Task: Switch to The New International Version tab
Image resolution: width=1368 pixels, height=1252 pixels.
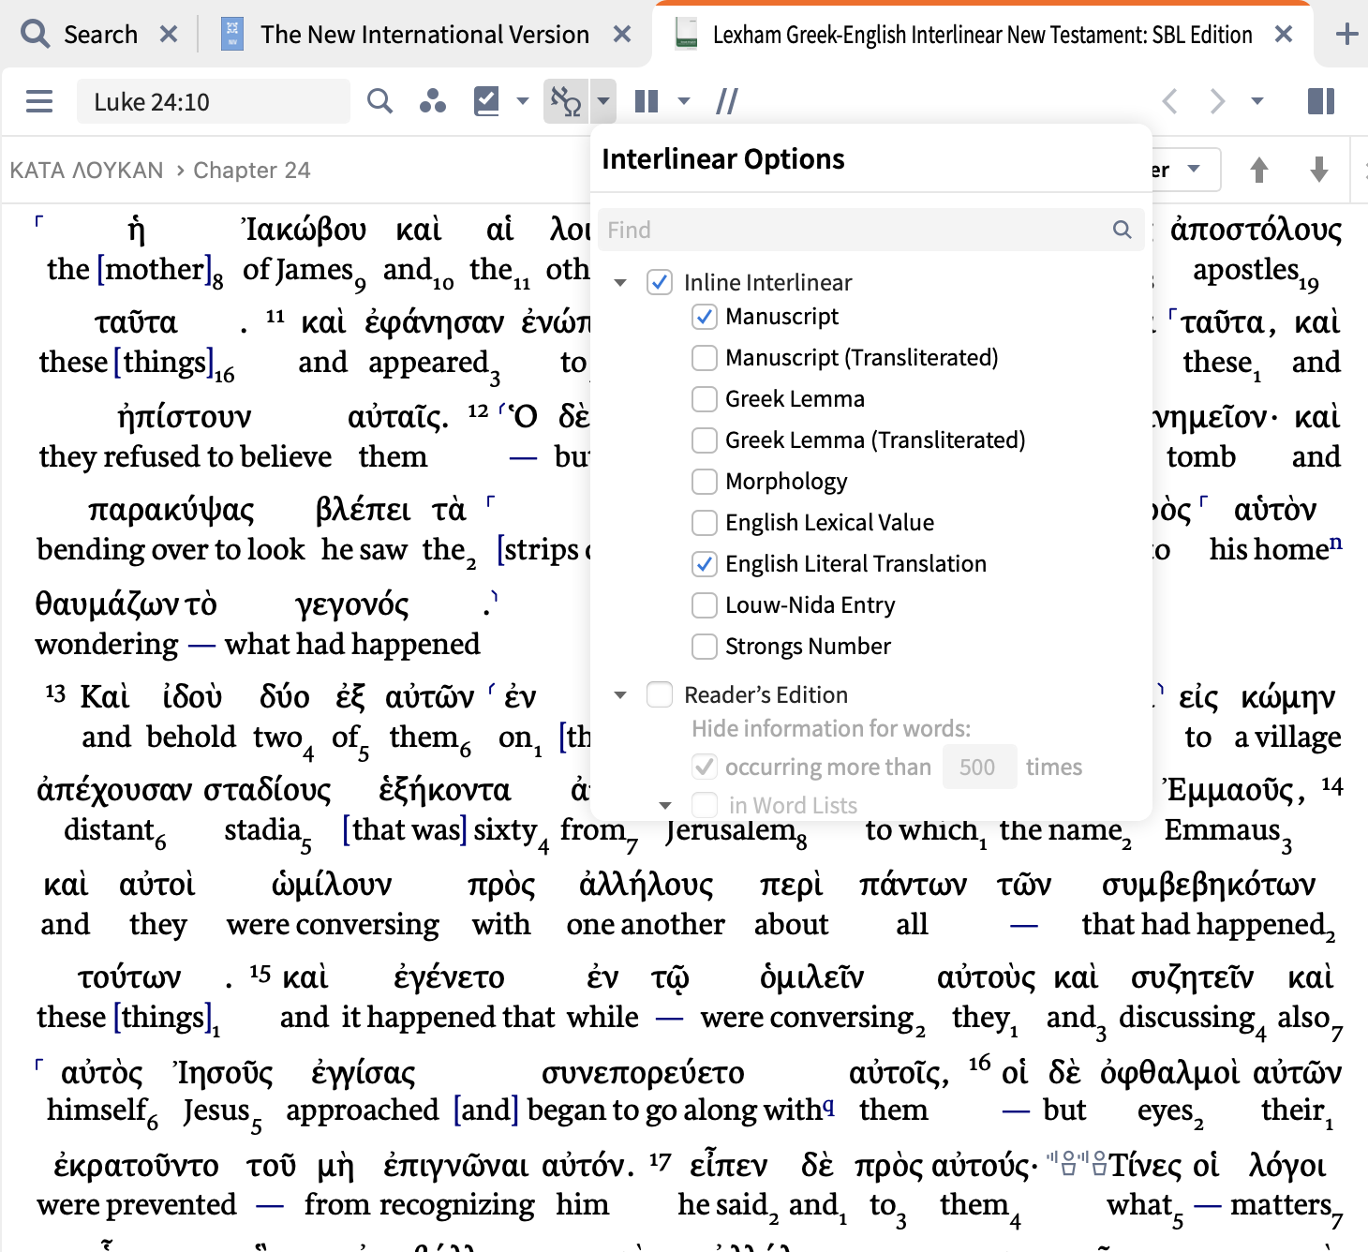Action: [x=425, y=35]
